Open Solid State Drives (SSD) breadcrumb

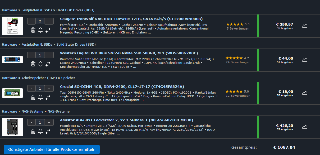(76, 44)
